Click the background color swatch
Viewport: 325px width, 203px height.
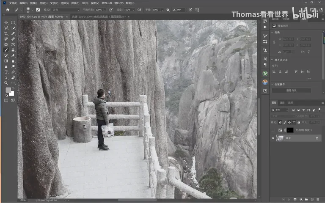coord(12,94)
